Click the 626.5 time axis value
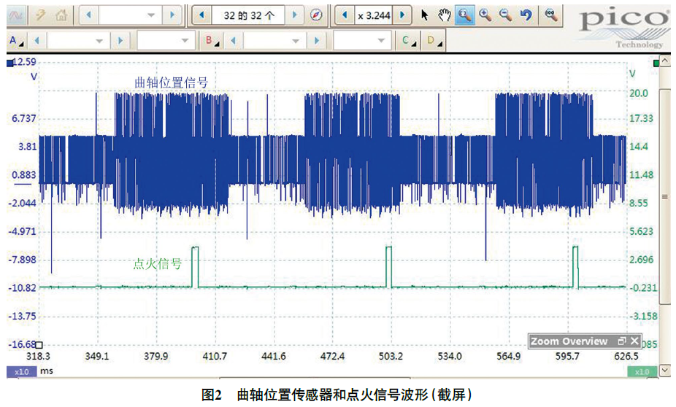Image resolution: width=676 pixels, height=407 pixels. 626,356
